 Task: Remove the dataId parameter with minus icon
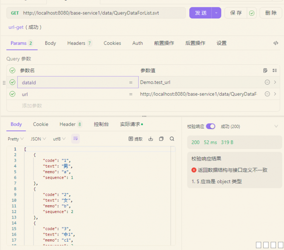(267, 82)
